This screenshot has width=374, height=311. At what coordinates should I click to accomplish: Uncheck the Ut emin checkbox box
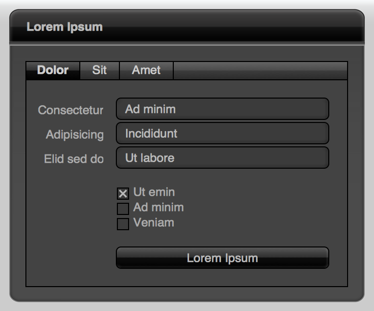[123, 194]
